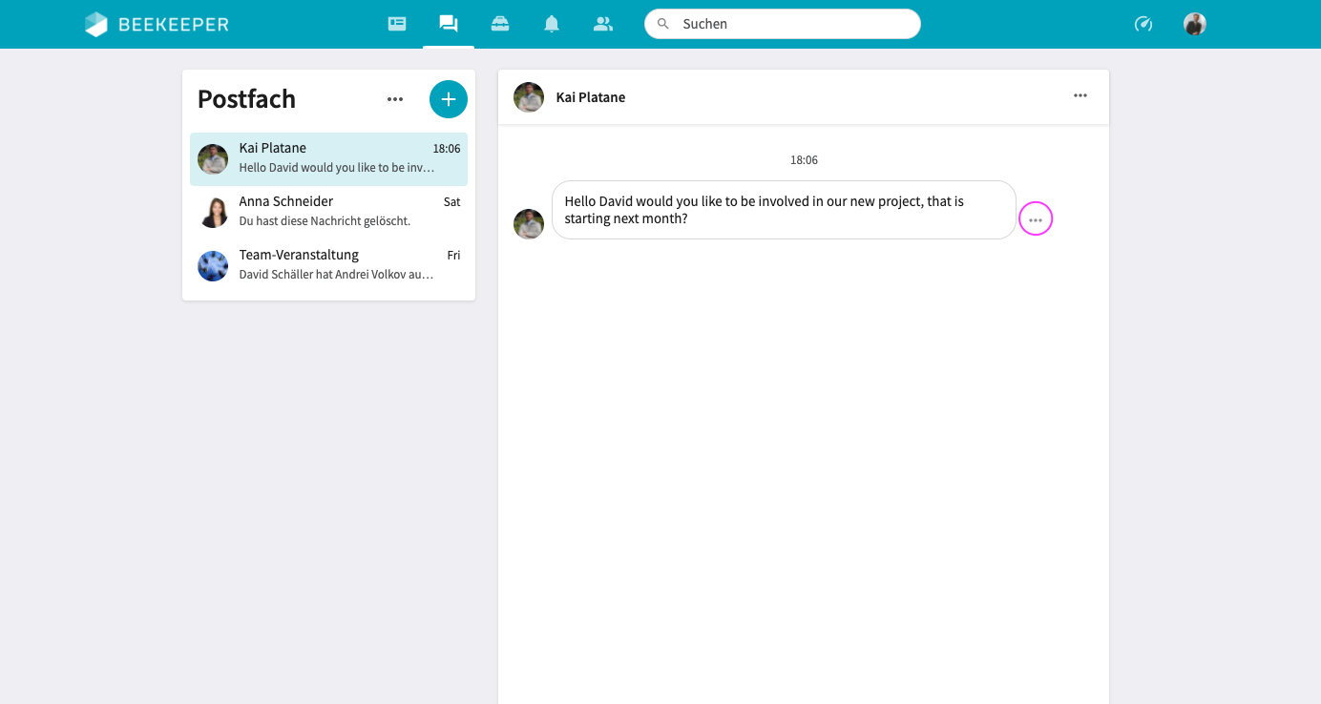Screen dimensions: 1321x704
Task: Click the Beekeeper logo
Action: point(157,24)
